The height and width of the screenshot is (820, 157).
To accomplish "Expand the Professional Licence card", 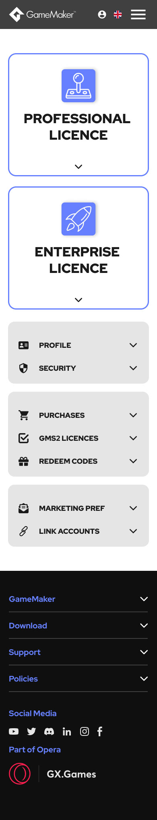I will [78, 115].
